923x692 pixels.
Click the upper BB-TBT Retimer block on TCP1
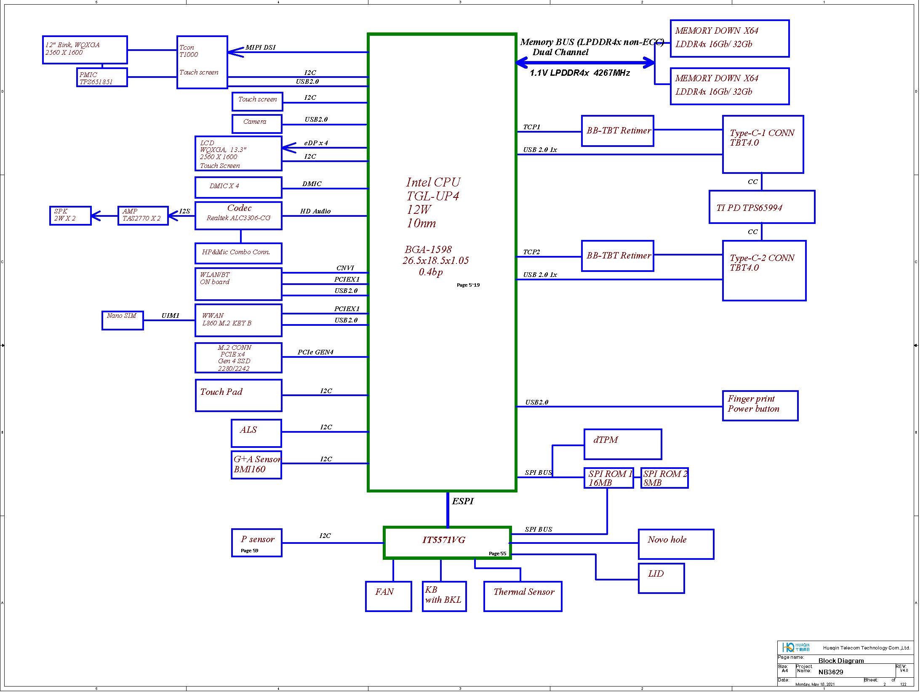[x=617, y=131]
